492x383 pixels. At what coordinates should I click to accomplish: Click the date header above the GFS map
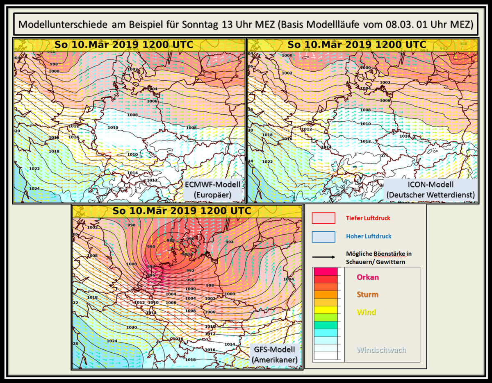(x=187, y=212)
